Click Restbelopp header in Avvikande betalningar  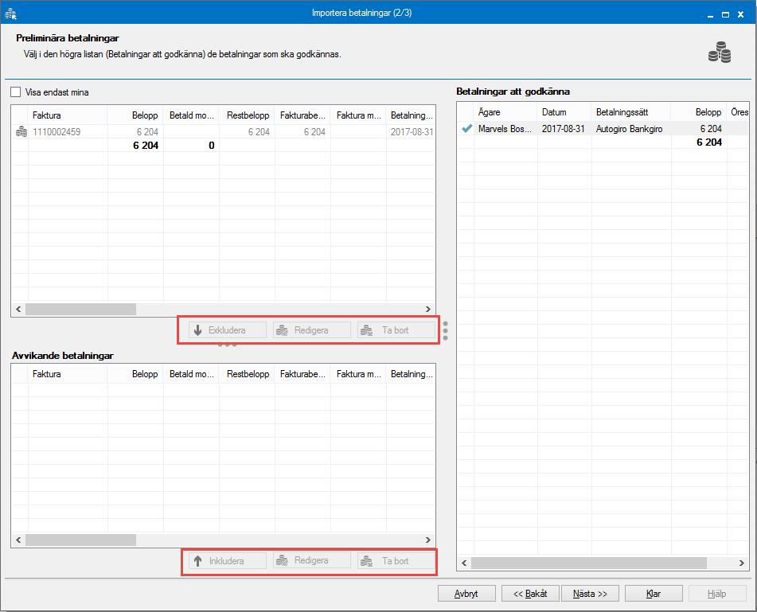click(248, 374)
